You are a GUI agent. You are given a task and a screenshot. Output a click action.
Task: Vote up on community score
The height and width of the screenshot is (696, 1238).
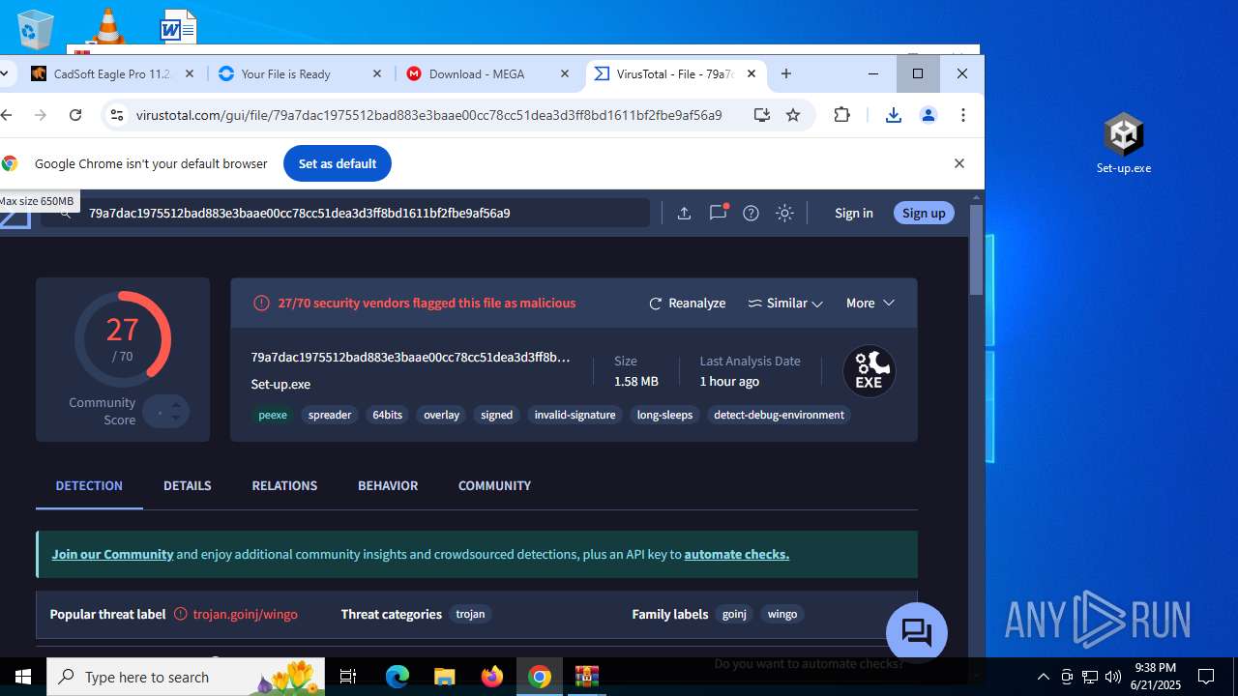176,405
